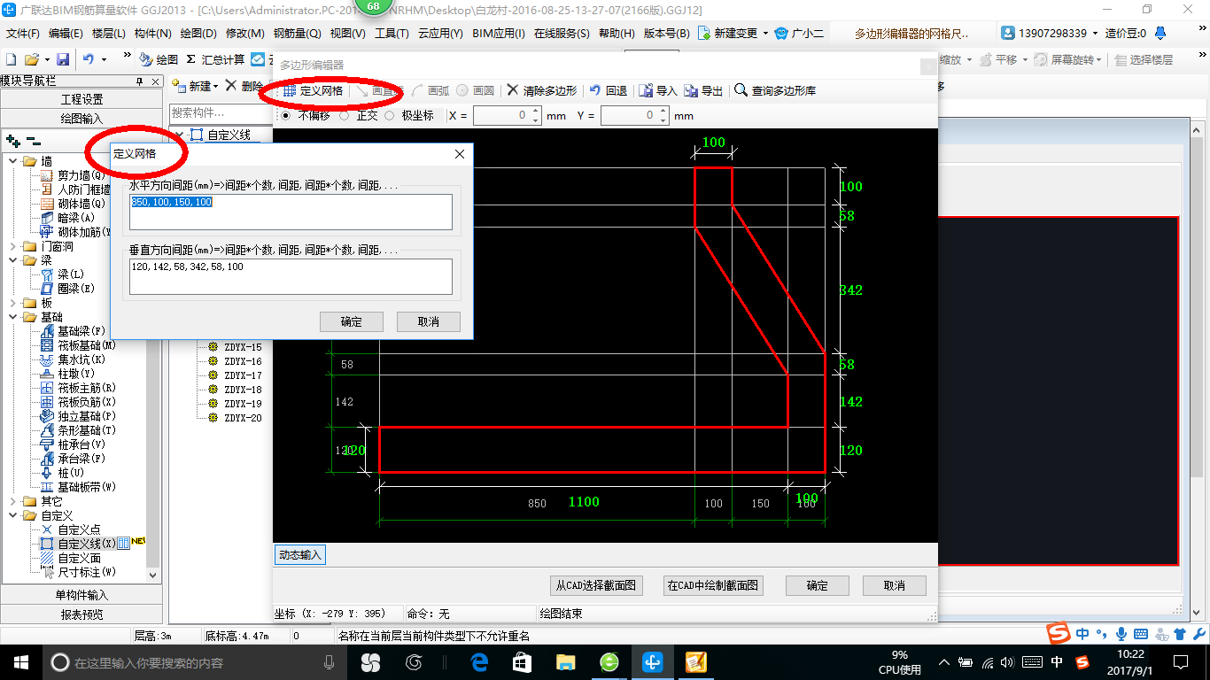Click the 水平方向间距 input field
The height and width of the screenshot is (680, 1210).
point(291,212)
